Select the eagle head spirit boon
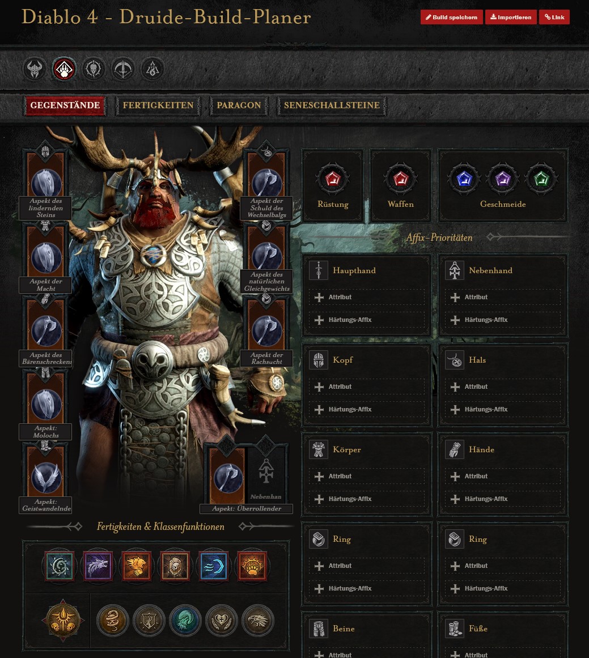 258,620
